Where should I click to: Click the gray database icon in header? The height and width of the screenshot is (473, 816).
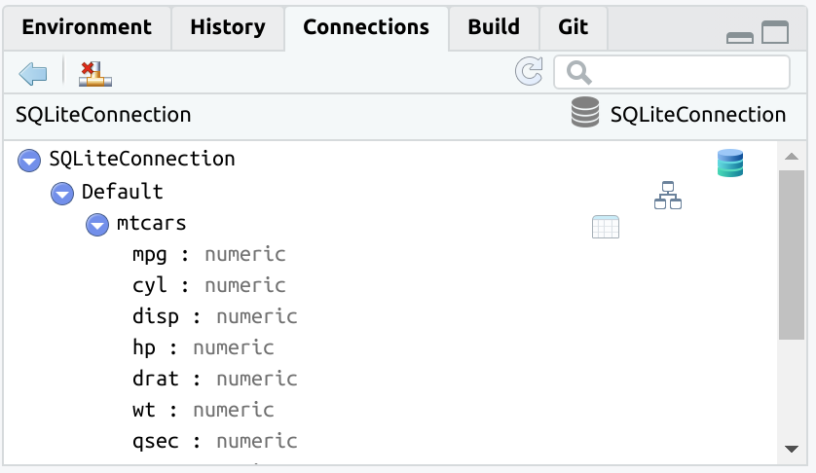click(x=585, y=115)
